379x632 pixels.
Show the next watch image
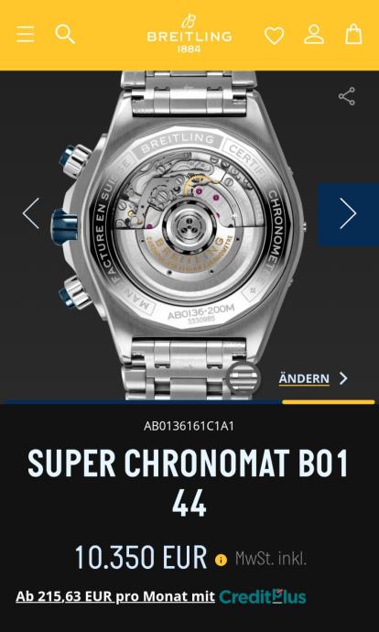(348, 213)
